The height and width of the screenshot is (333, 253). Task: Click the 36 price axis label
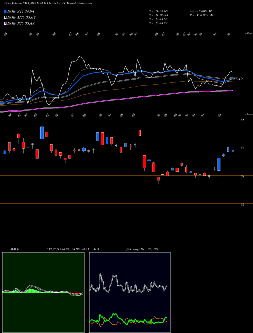242,148
